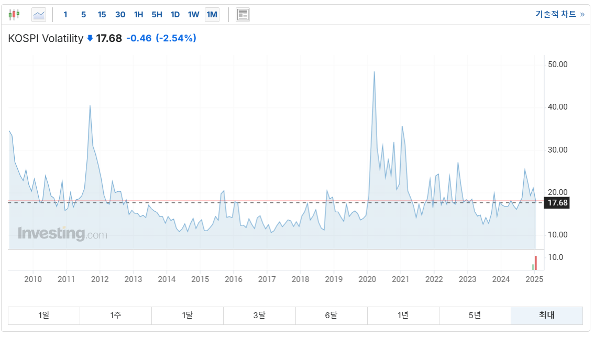The width and height of the screenshot is (594, 337).
Task: Switch to candlestick chart type icon
Action: 14,15
